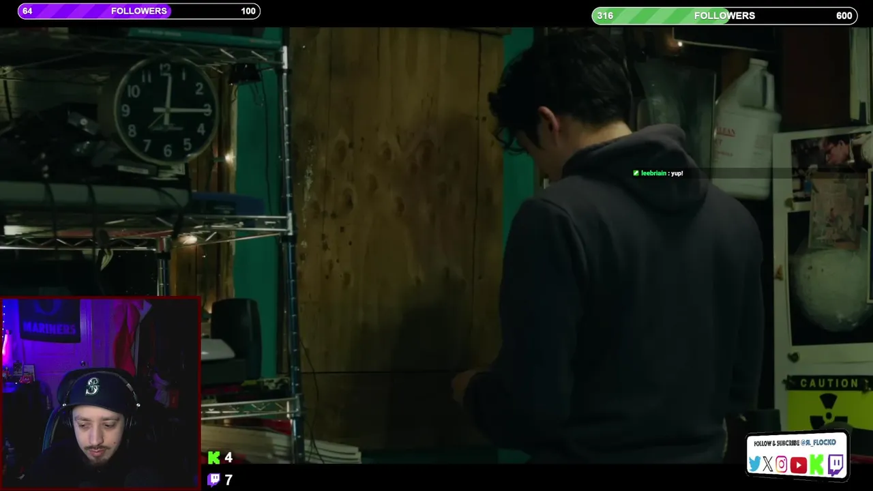
Task: Click the green Kick viewer count icon beside 4
Action: click(214, 458)
